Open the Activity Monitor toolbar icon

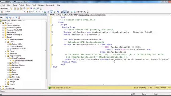[38, 8]
